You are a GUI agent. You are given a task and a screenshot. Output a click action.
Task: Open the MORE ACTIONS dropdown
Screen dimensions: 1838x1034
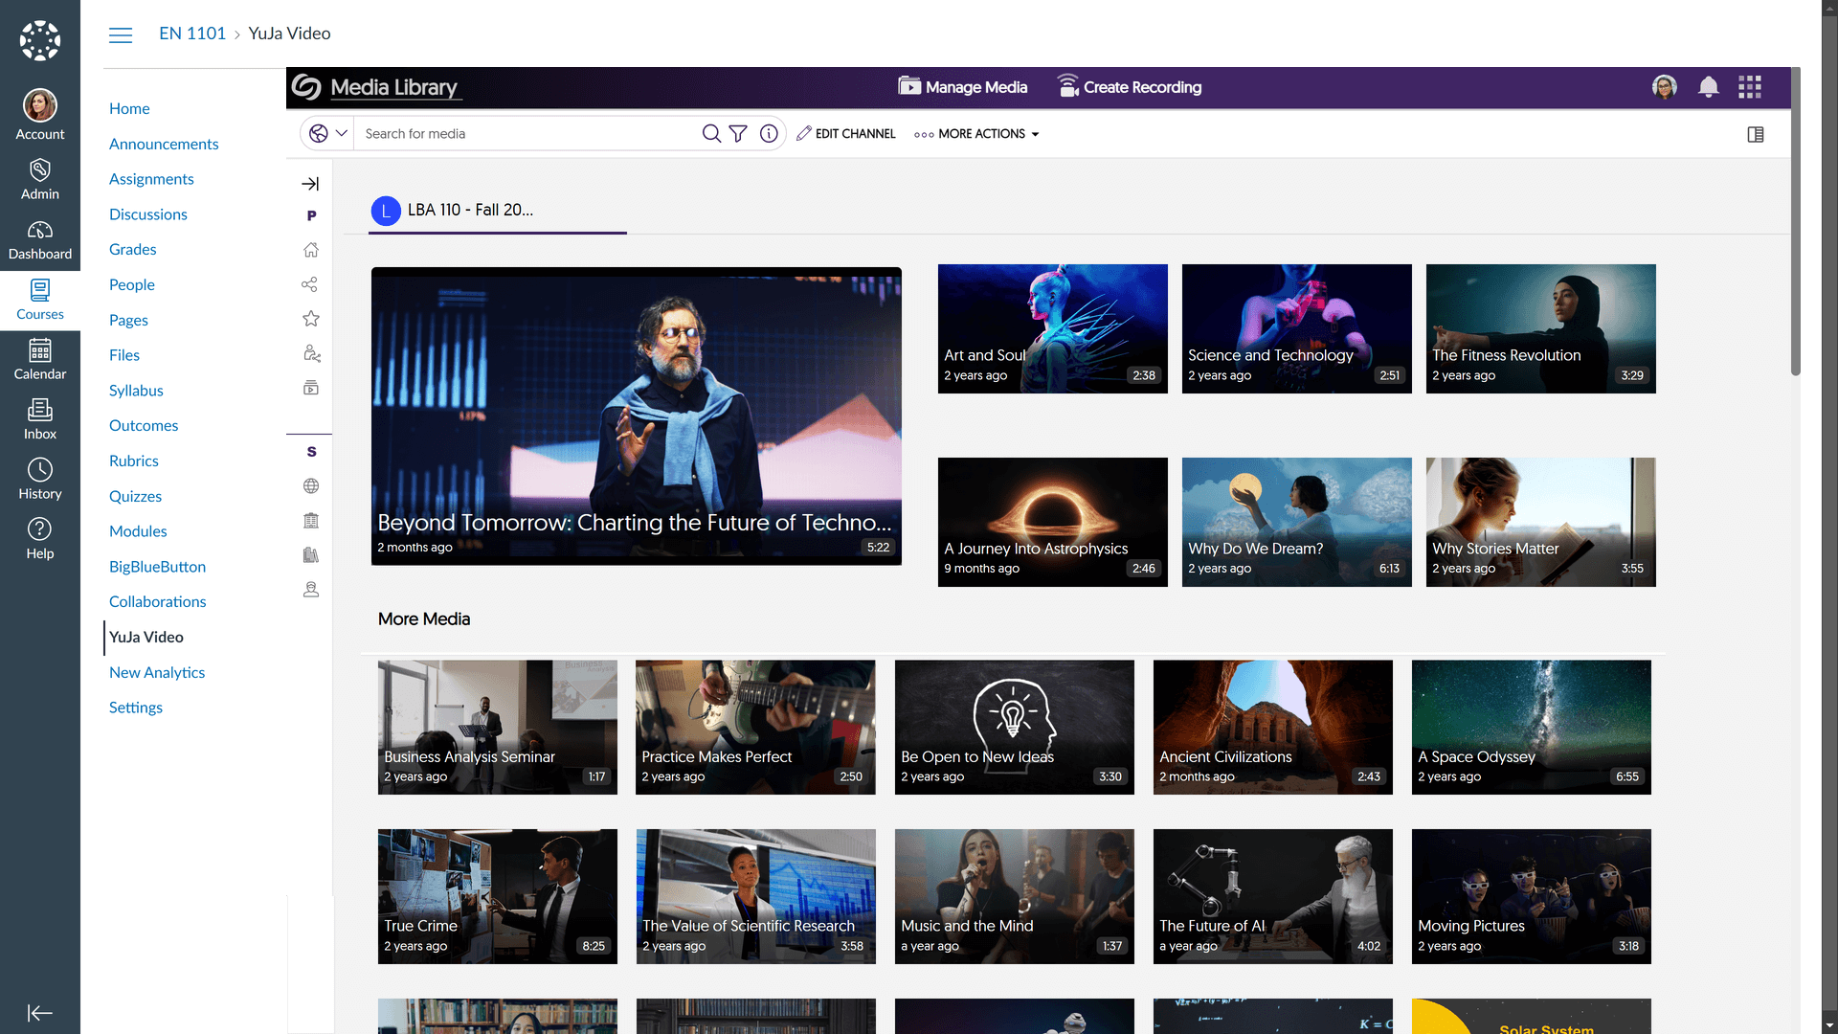click(x=976, y=133)
